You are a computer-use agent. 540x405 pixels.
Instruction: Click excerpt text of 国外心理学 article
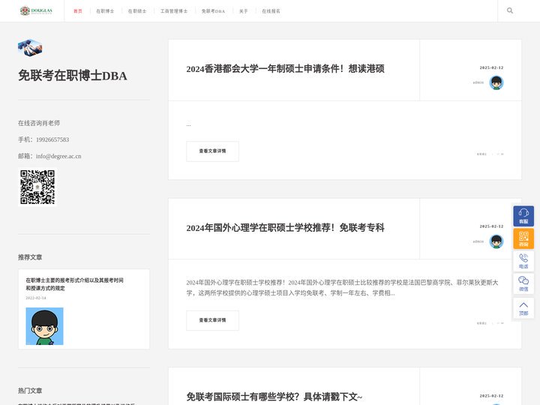click(342, 287)
